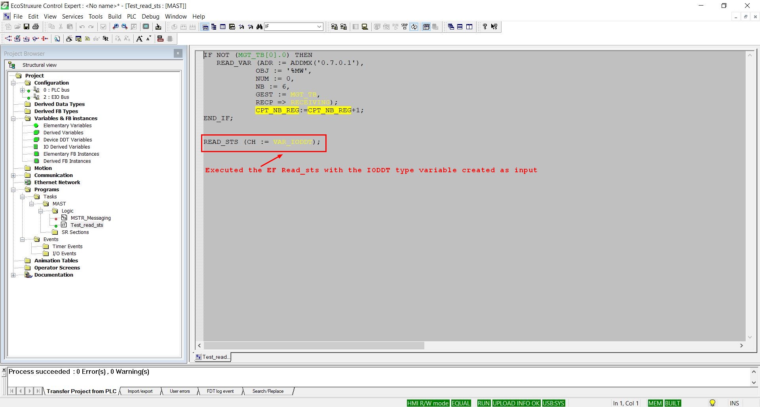Select Test_read_sts section in tree
Screen dimensions: 760x407
(87, 225)
